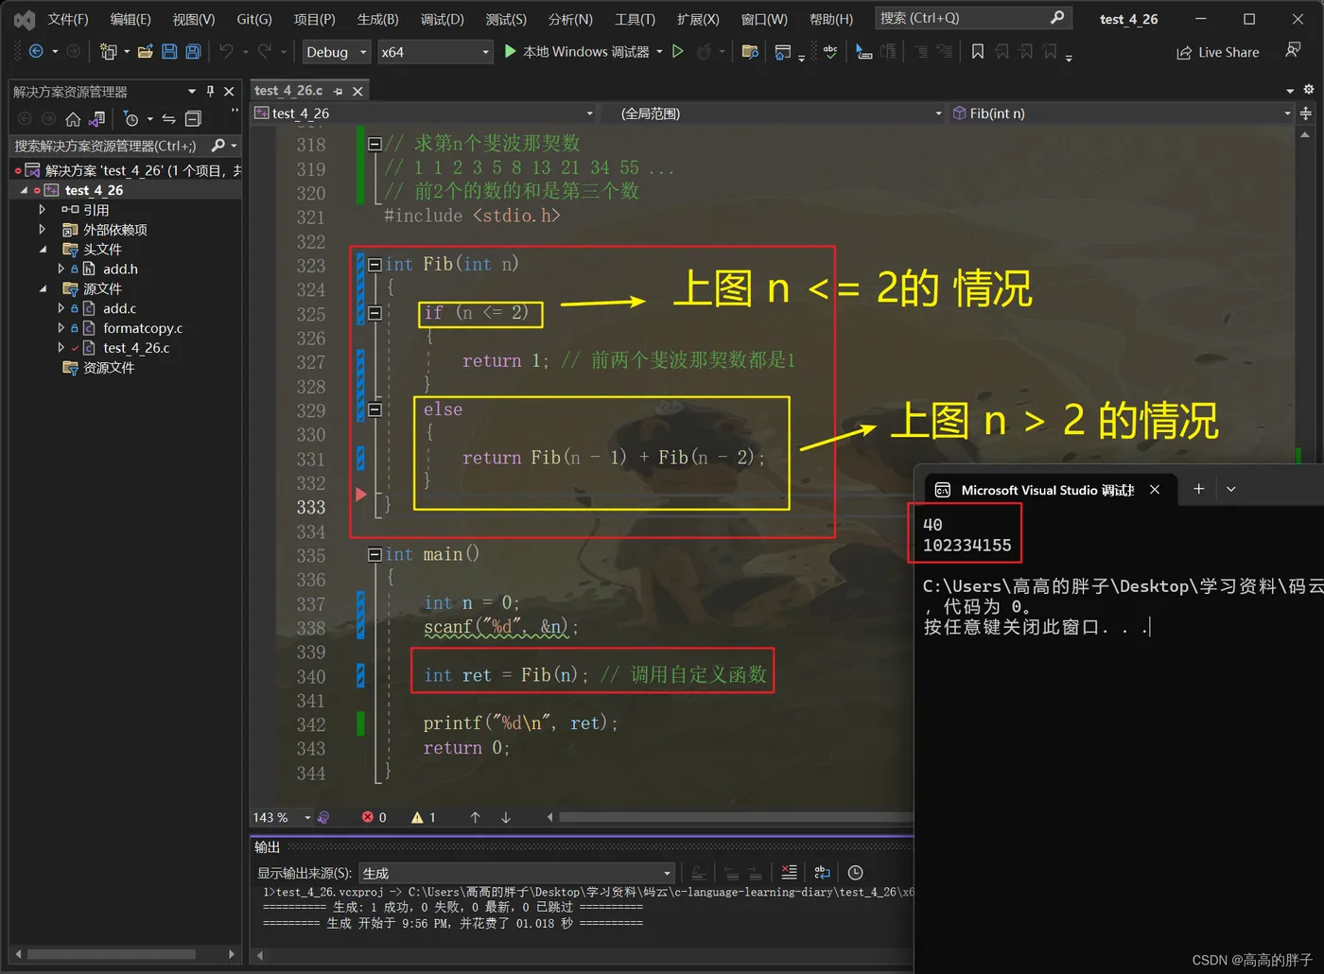Open the x64 platform dropdown
The image size is (1324, 974).
(435, 52)
